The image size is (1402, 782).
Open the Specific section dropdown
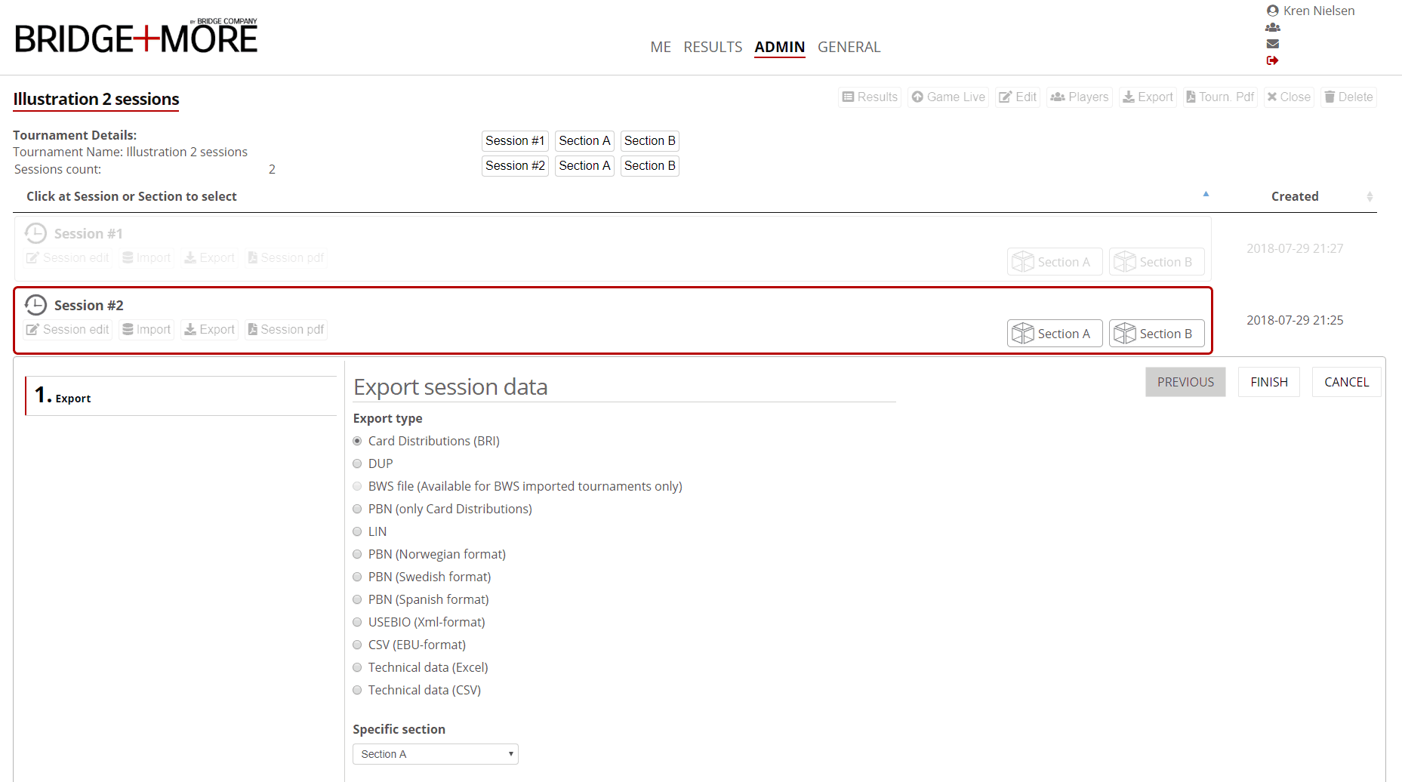435,754
